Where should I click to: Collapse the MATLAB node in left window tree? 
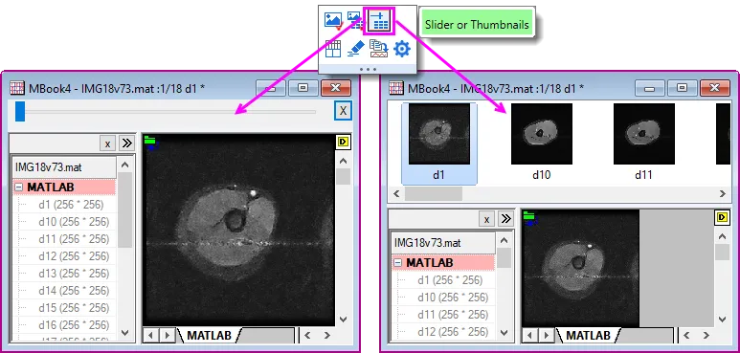pyautogui.click(x=19, y=188)
